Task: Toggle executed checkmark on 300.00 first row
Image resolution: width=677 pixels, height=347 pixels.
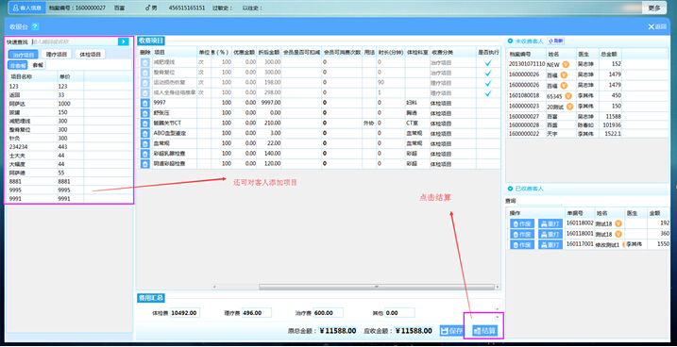Action: click(488, 62)
